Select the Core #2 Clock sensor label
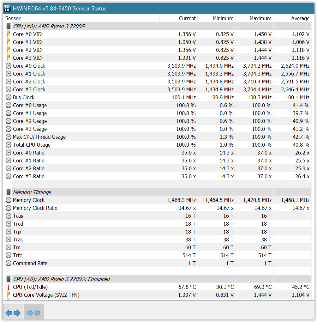317x322 pixels. (29, 82)
